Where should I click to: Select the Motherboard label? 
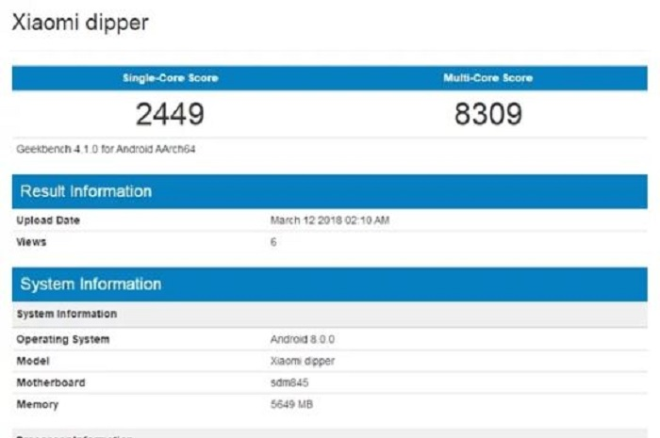[51, 382]
